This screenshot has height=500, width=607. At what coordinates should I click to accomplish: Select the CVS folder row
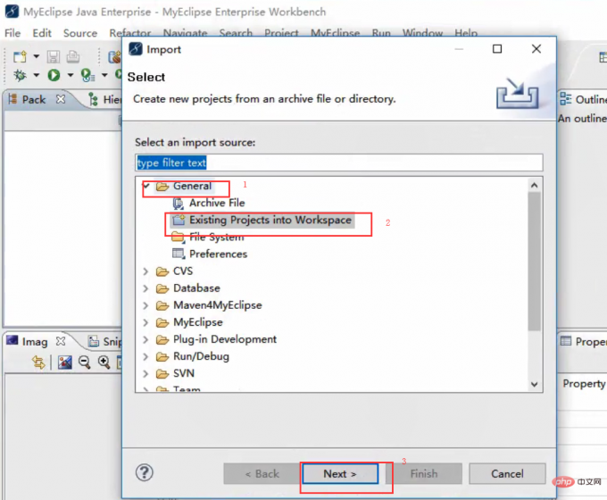point(183,271)
